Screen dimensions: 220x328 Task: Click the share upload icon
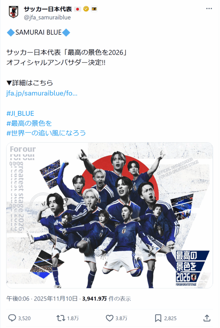pos(207,318)
